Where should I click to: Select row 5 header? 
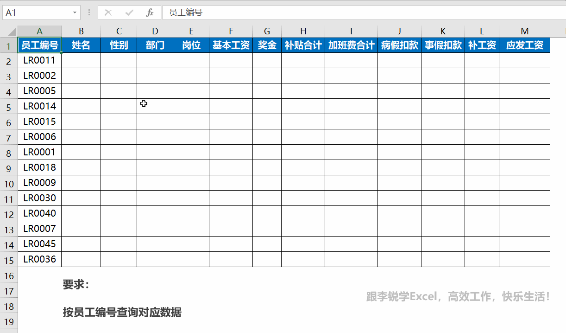9,106
